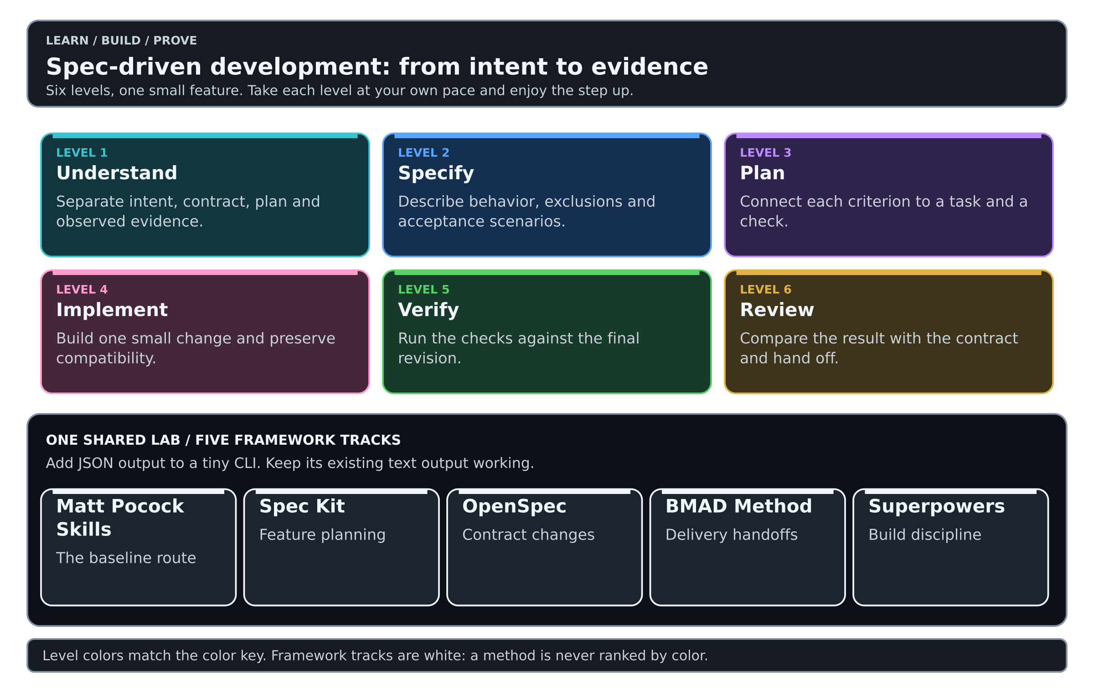Open the Level 1 Understand card
This screenshot has width=1094, height=691.
click(205, 195)
